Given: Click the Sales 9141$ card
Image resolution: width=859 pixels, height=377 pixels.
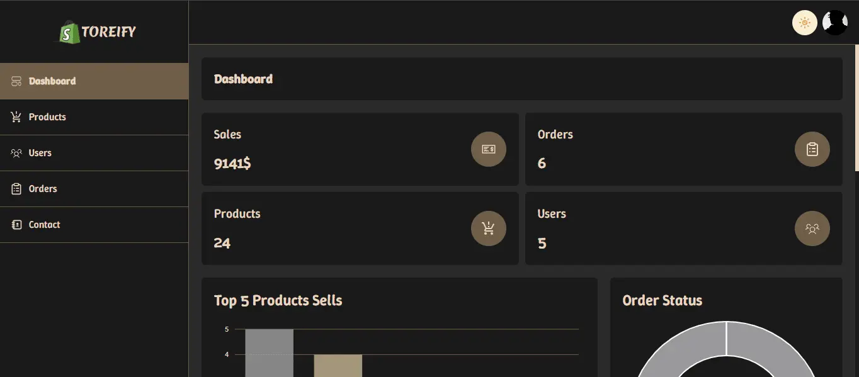Looking at the screenshot, I should pos(360,149).
